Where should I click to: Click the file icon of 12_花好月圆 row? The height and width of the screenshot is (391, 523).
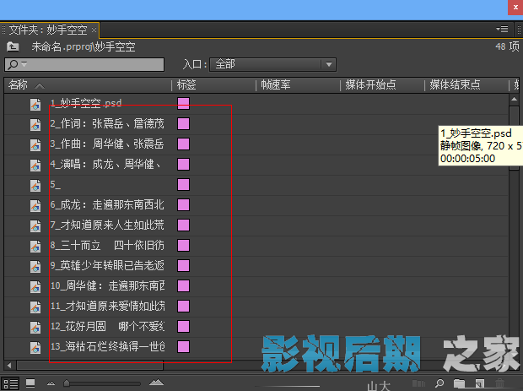(x=35, y=328)
